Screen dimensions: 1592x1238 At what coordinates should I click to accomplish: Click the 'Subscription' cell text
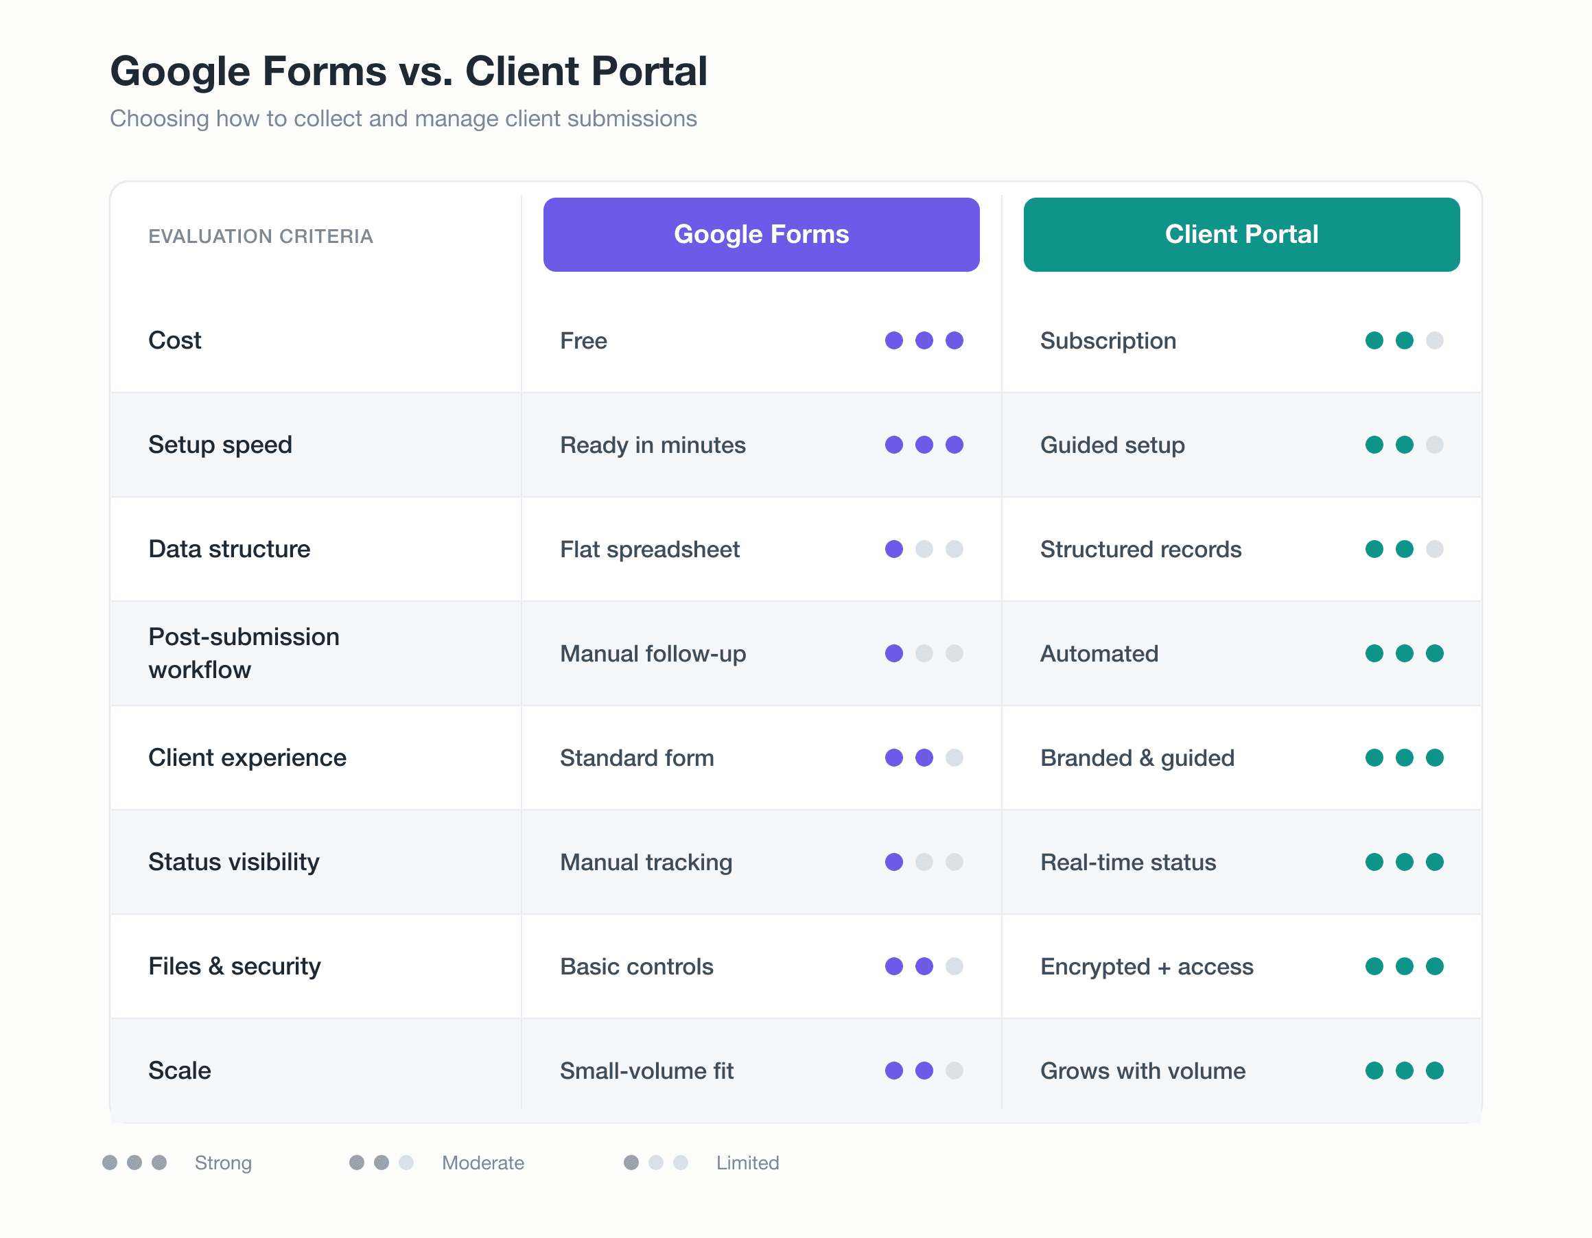(1108, 340)
